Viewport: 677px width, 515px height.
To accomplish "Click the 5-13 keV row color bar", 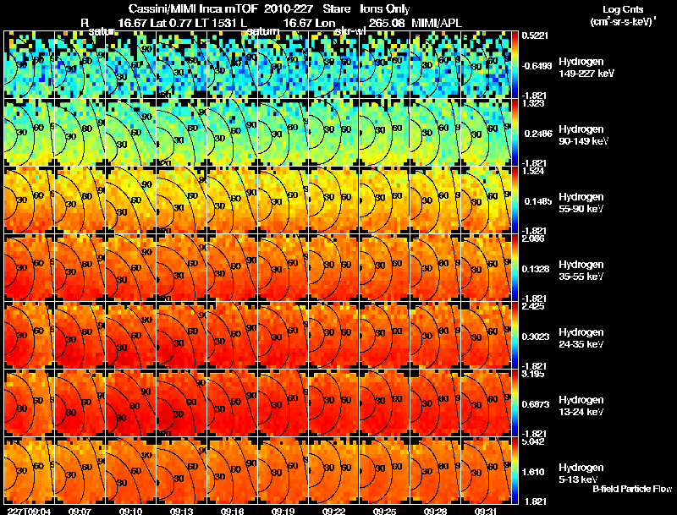I will tap(515, 471).
